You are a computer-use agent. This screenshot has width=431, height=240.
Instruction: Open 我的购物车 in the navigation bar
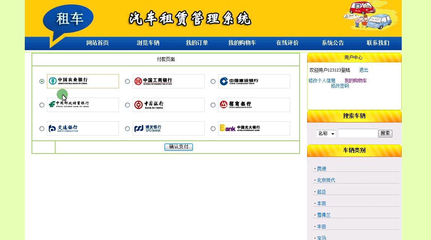coord(242,43)
